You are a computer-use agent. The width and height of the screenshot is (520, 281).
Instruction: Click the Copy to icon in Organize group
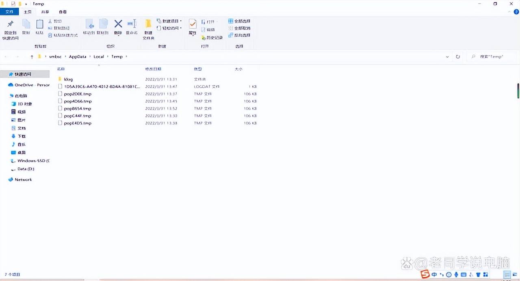point(104,24)
